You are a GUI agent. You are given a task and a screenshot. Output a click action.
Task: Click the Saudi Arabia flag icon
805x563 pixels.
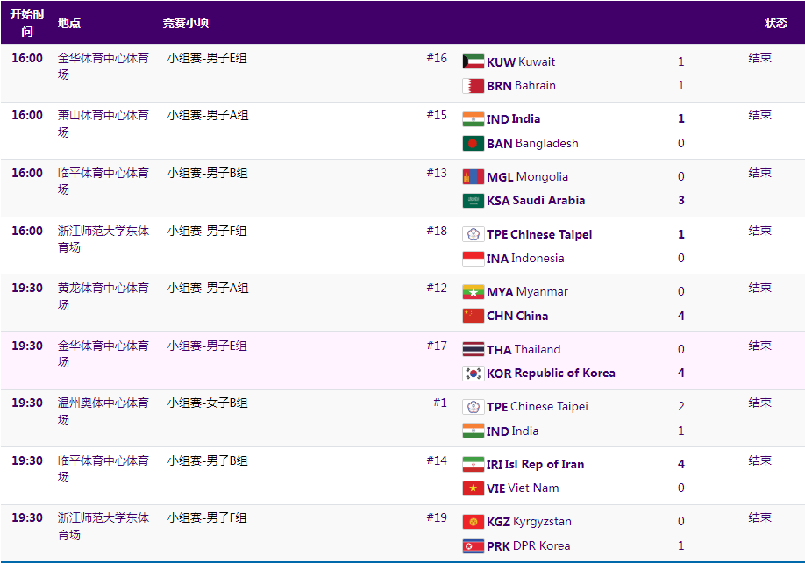(473, 201)
